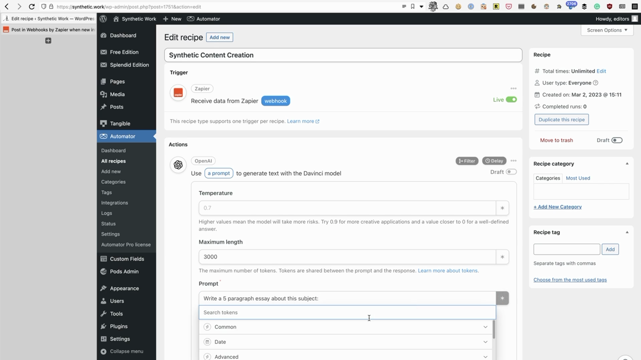Viewport: 641px width, 360px height.
Task: Click Move to trash link
Action: coord(556,140)
